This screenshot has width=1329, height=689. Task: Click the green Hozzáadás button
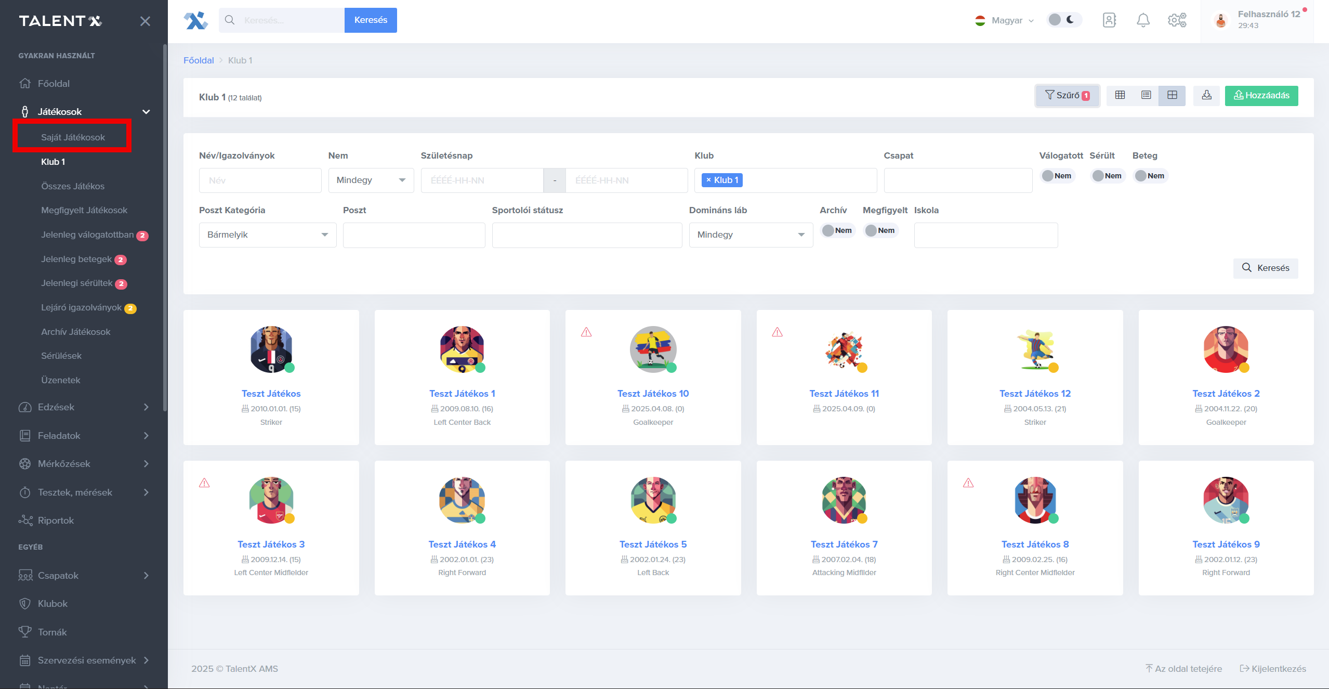[1261, 95]
